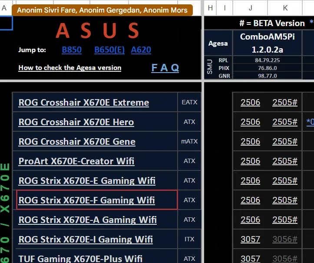Open beta BIOS 2505# for ProArt X670E-Creator
Image resolution: width=314 pixels, height=263 pixels.
click(x=285, y=161)
